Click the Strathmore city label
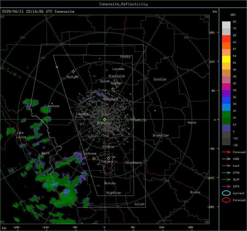 133,163
